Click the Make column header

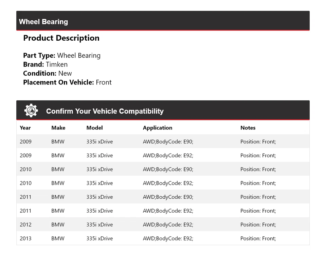tap(58, 128)
